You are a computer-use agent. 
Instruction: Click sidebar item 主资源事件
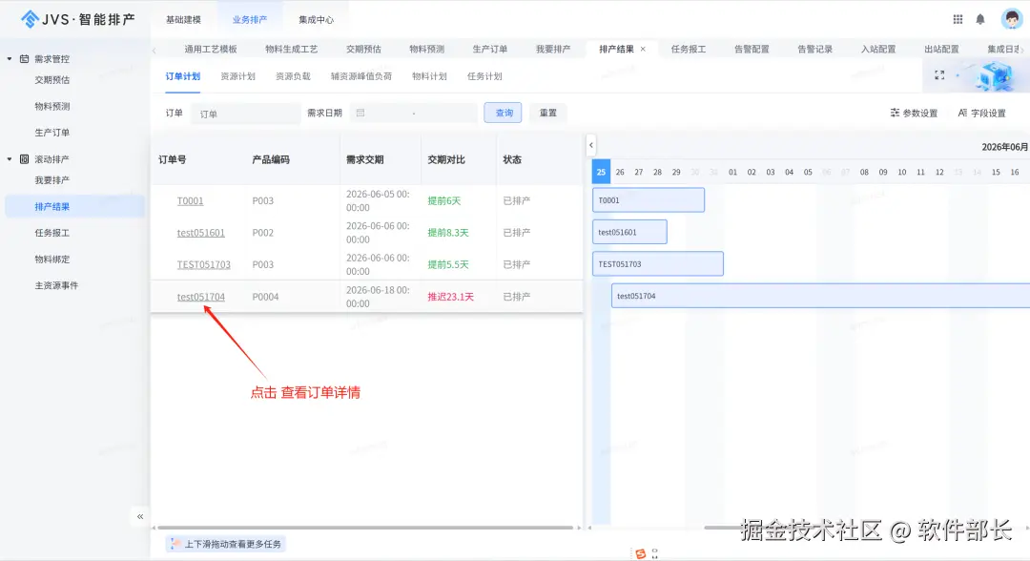[56, 286]
